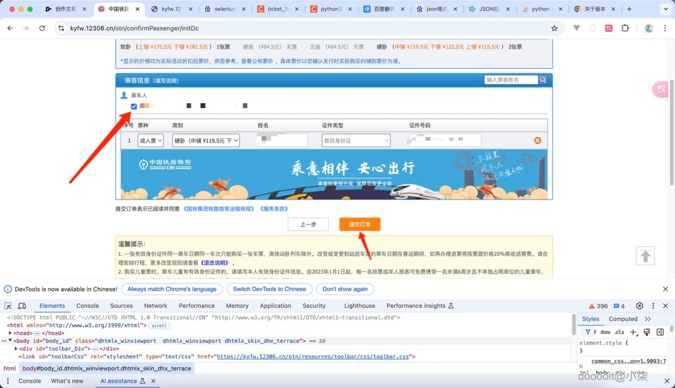Toggle the DevTools device toolbar
Screen dimensions: 675x388
pos(22,306)
